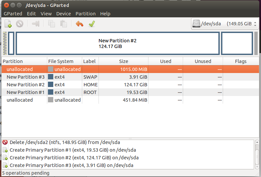Click the New partition toolbar icon
Viewport: 261px width, 177px height.
(8, 24)
